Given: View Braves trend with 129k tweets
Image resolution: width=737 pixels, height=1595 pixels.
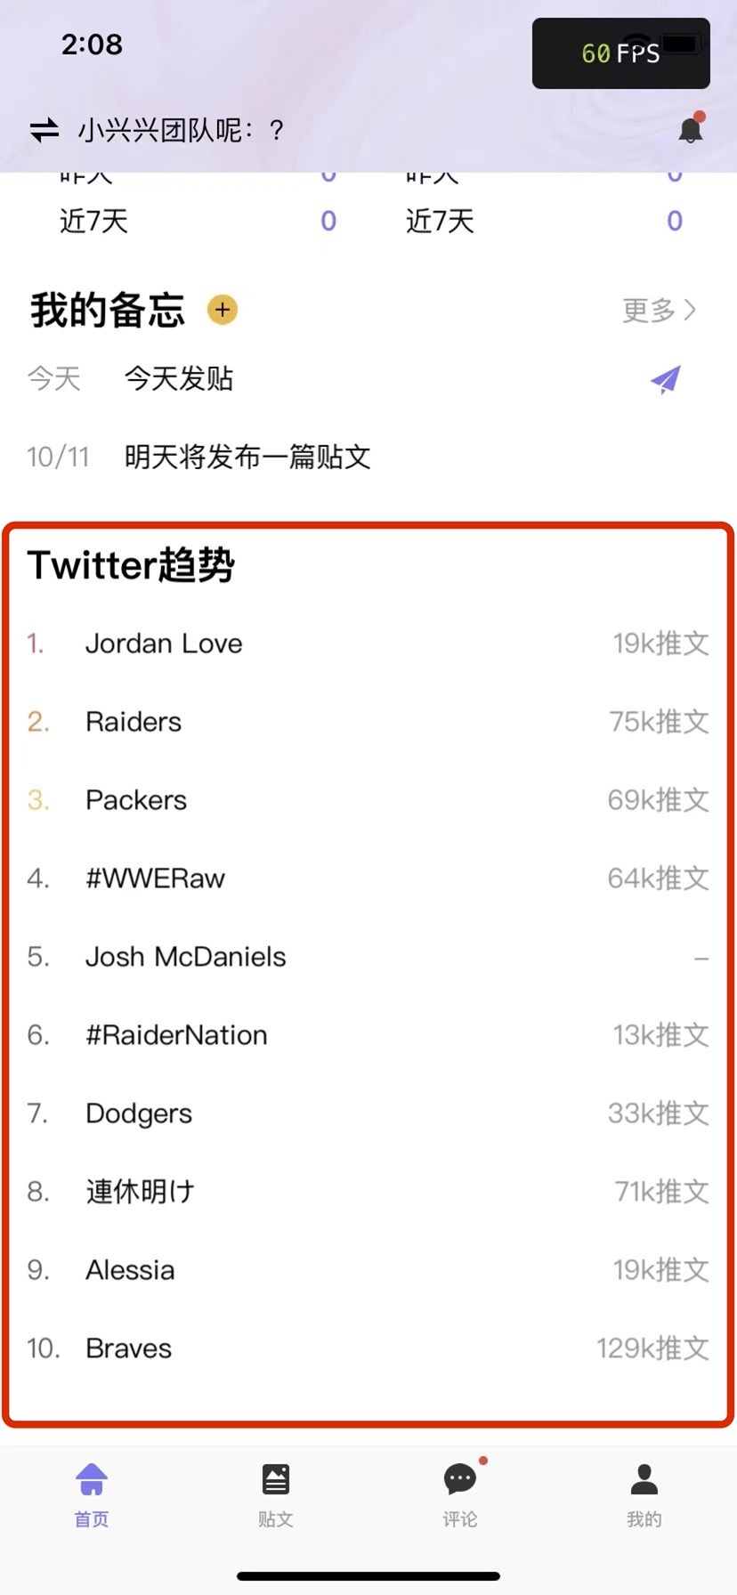Looking at the screenshot, I should coord(368,1348).
